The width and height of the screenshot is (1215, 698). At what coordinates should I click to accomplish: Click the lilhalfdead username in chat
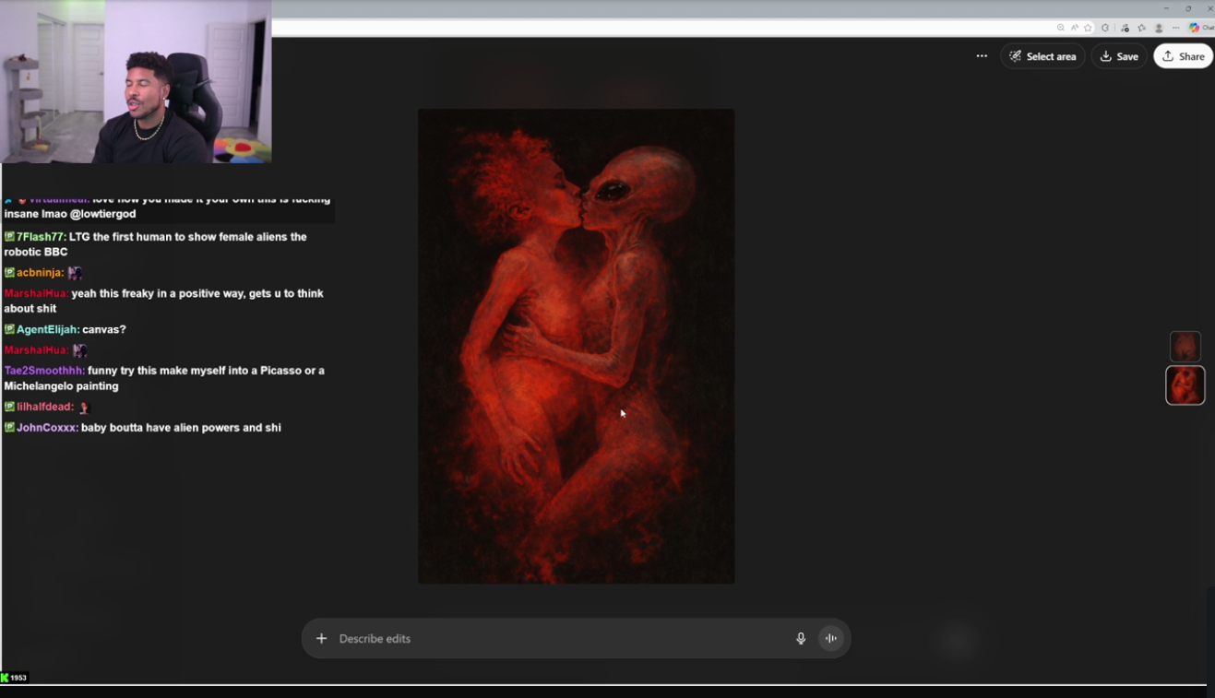click(x=45, y=407)
